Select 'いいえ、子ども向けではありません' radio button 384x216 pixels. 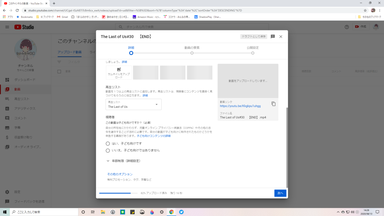point(108,150)
